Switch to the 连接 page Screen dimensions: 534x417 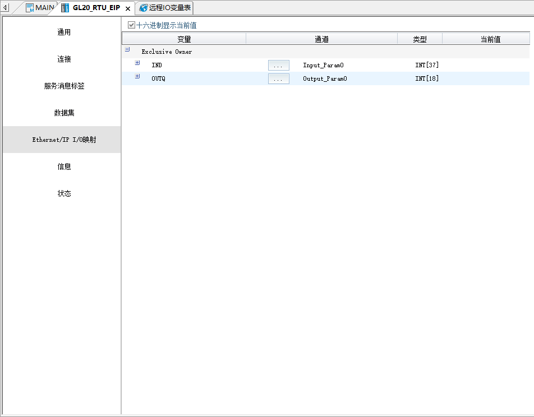64,59
